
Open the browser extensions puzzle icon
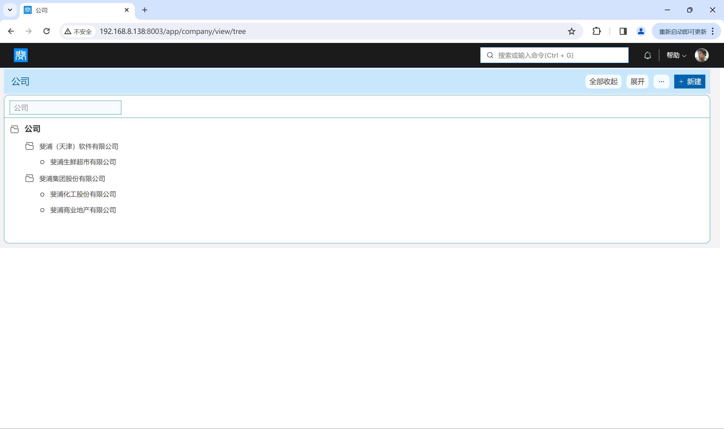(596, 31)
